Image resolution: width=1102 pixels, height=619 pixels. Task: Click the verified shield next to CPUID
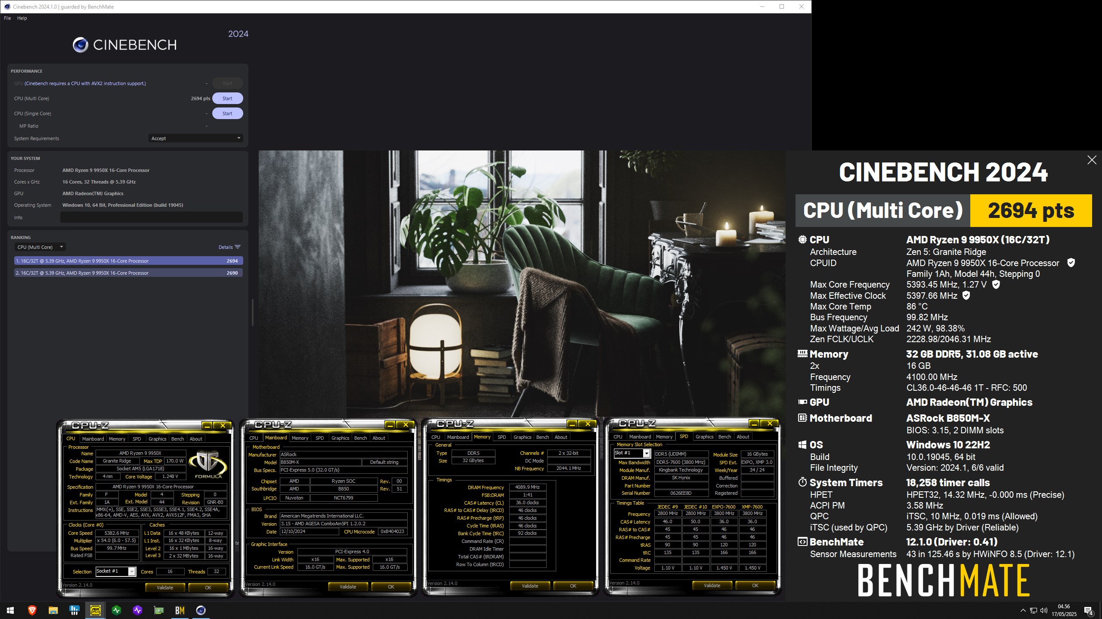point(1071,263)
